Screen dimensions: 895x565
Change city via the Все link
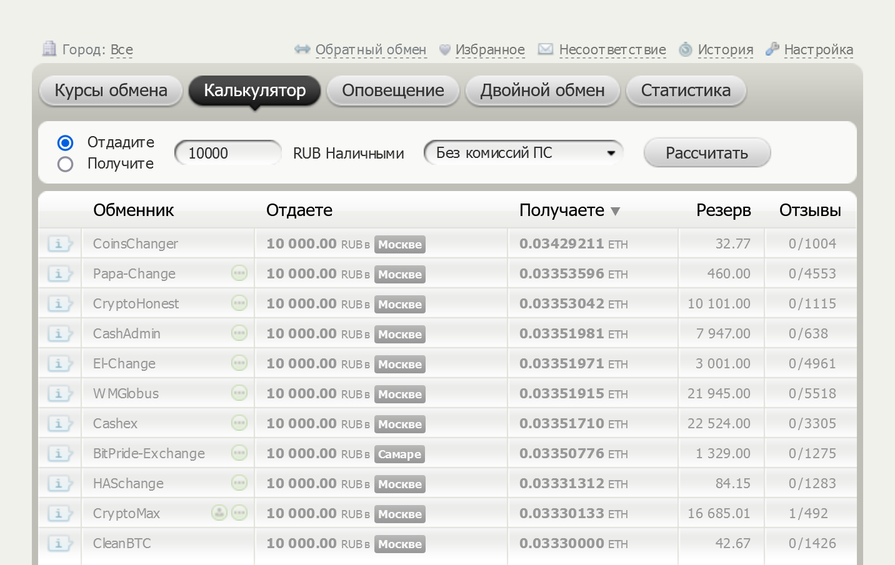pyautogui.click(x=121, y=49)
